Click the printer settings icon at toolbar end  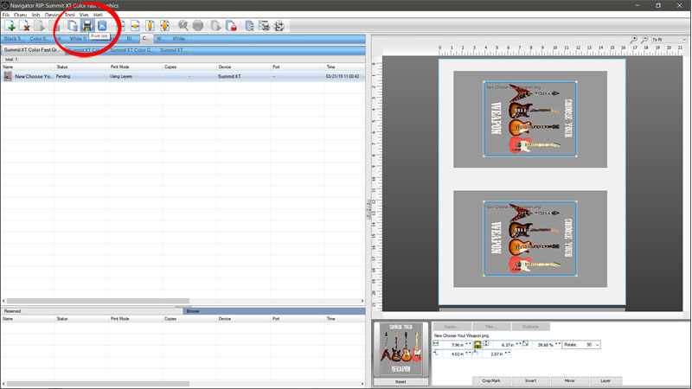[279, 26]
